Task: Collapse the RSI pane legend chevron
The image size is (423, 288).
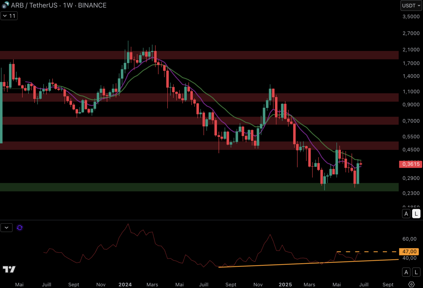Action: (6, 227)
